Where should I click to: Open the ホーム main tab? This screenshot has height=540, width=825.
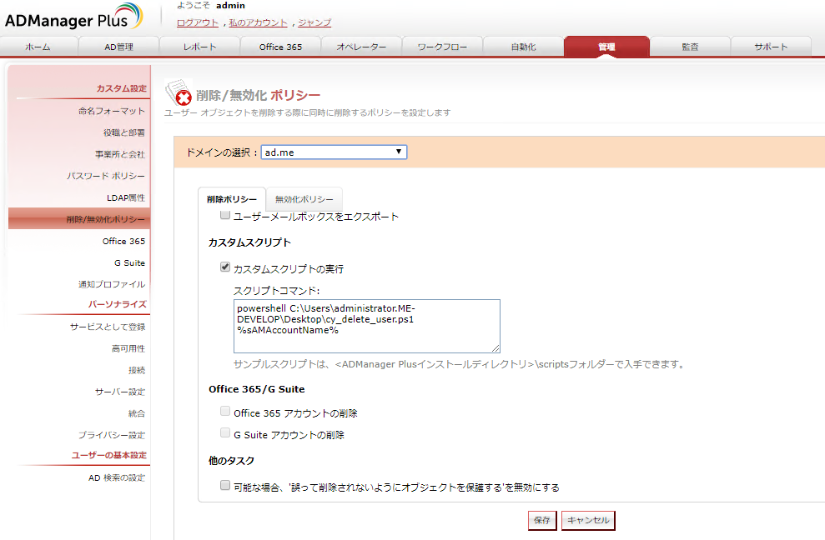(x=38, y=47)
